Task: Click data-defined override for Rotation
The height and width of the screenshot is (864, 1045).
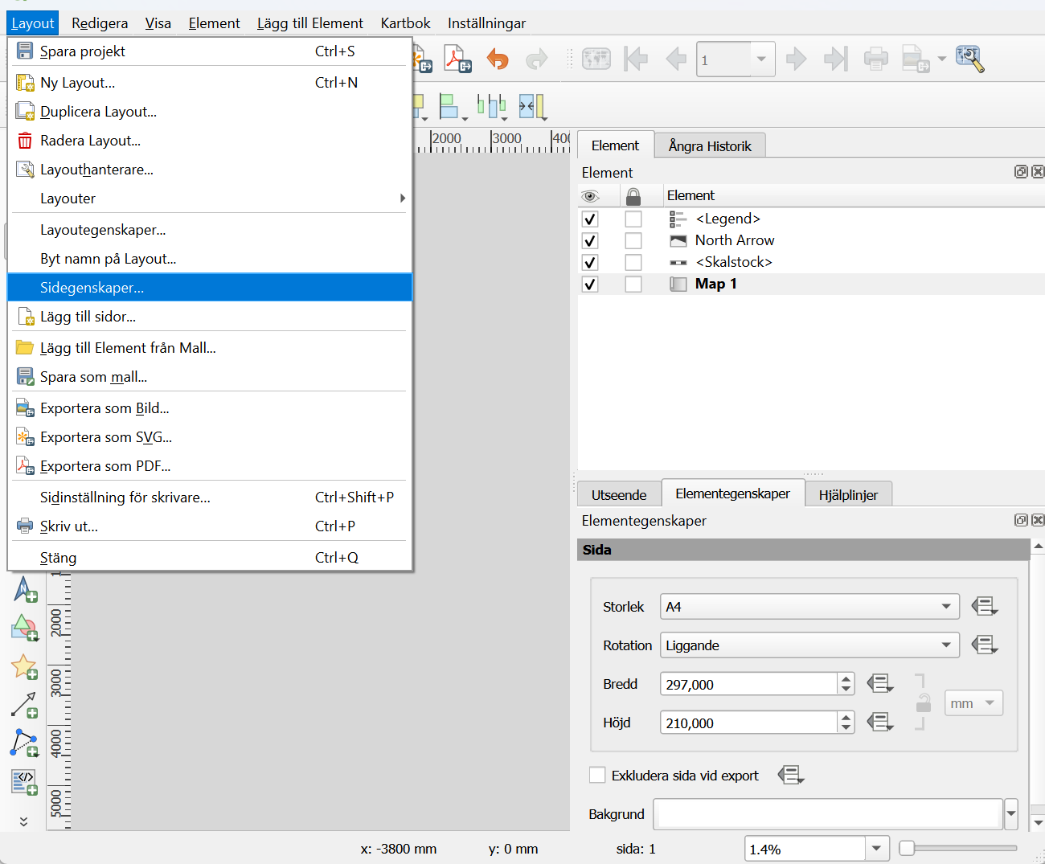Action: (x=985, y=645)
